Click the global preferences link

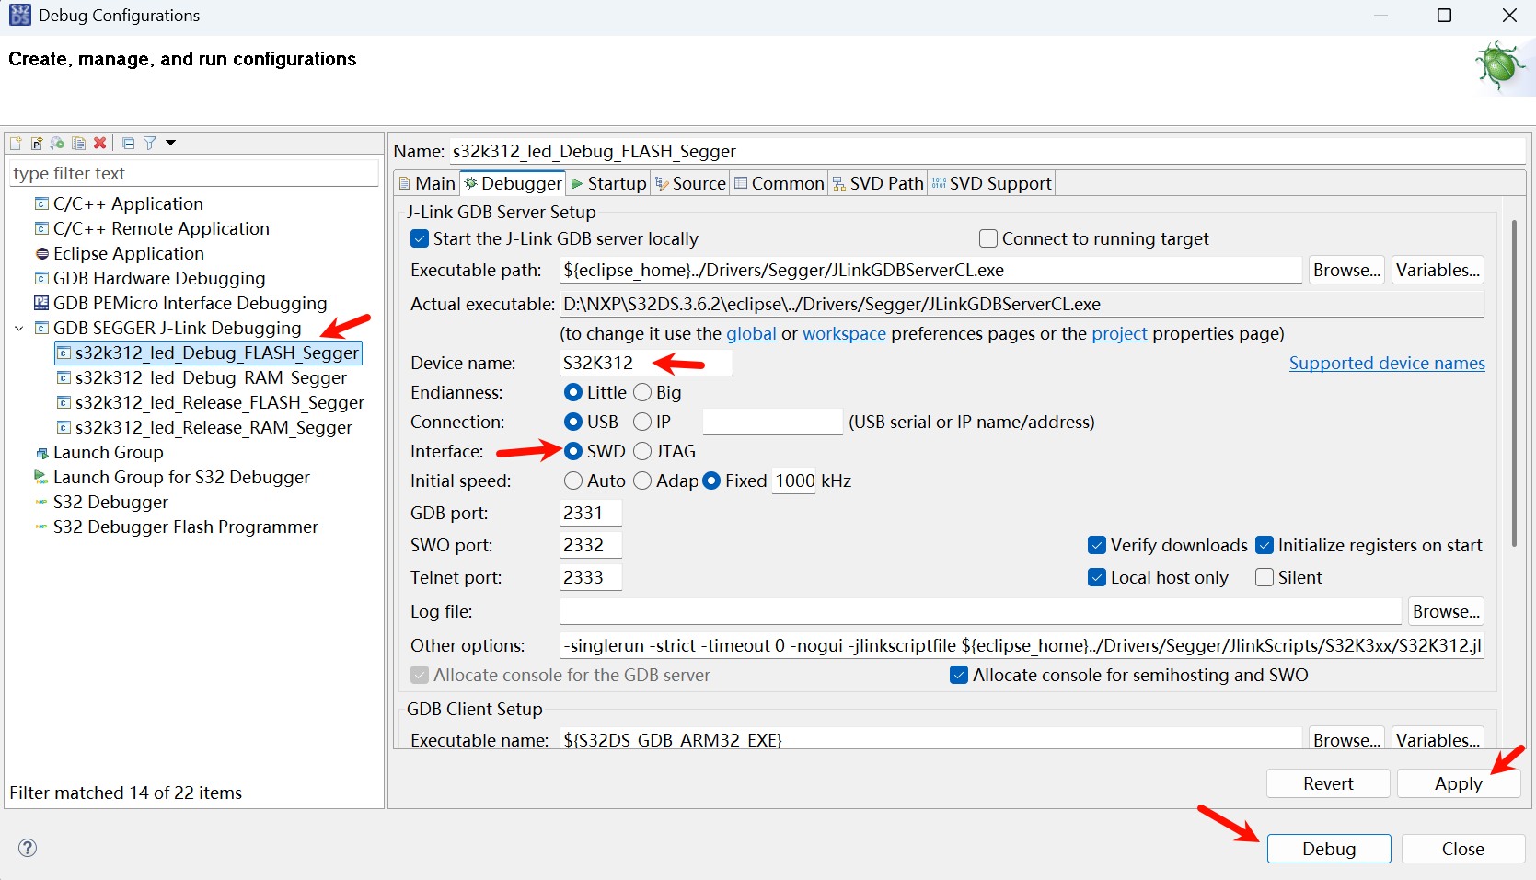click(x=751, y=333)
